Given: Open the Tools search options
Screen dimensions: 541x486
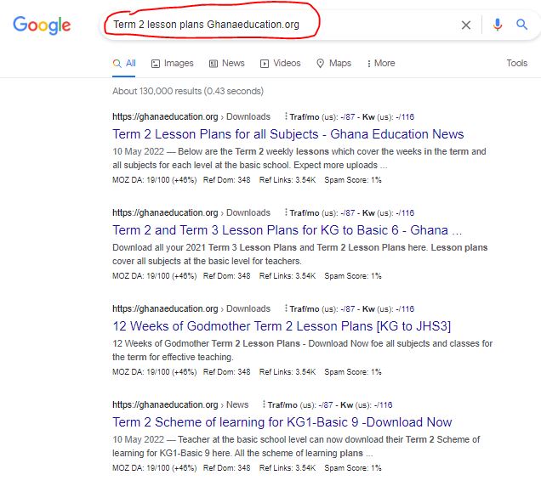Looking at the screenshot, I should tap(516, 64).
